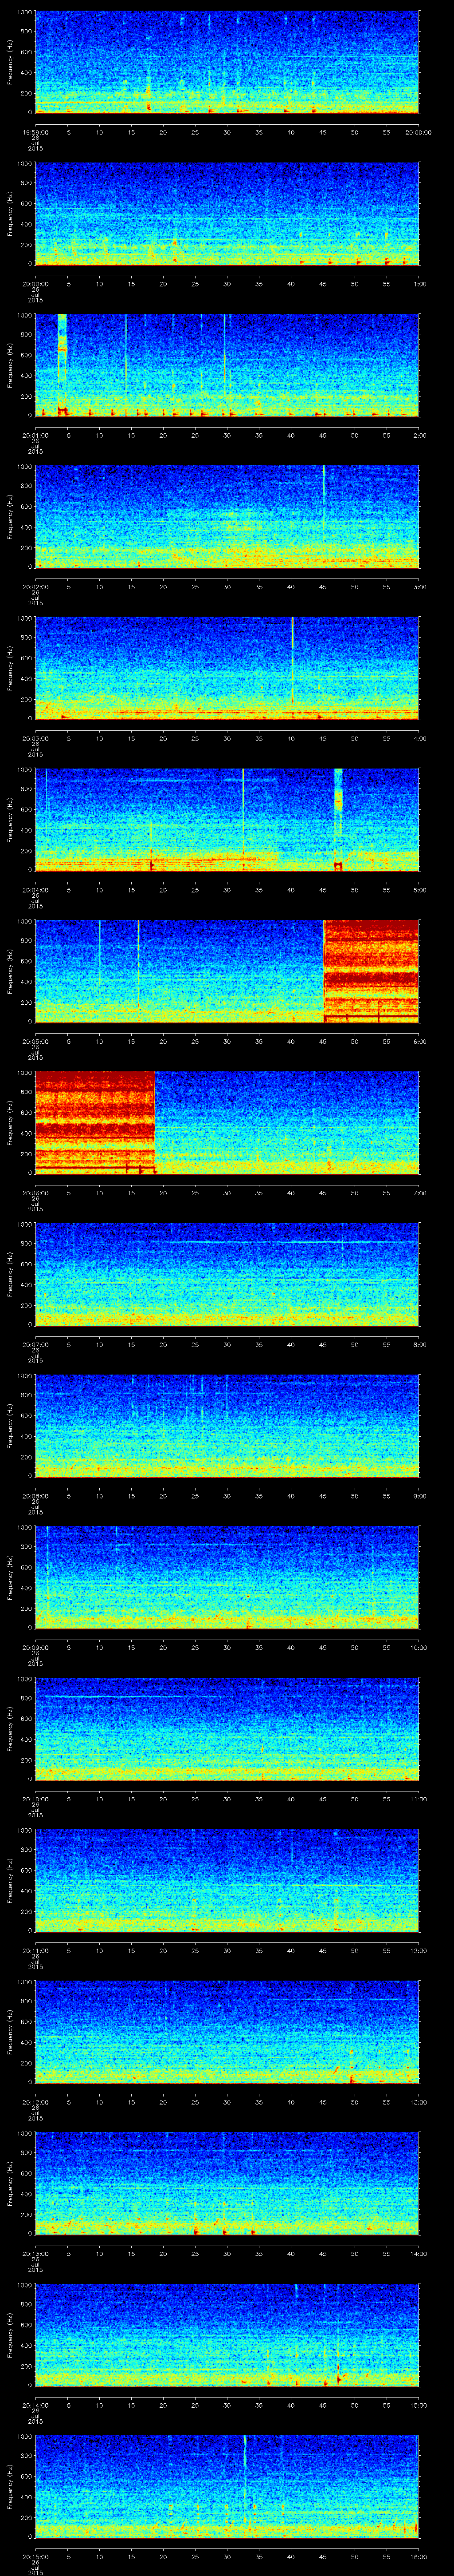Select the spectrogram panel starting at 20:01:00

pyautogui.click(x=227, y=365)
